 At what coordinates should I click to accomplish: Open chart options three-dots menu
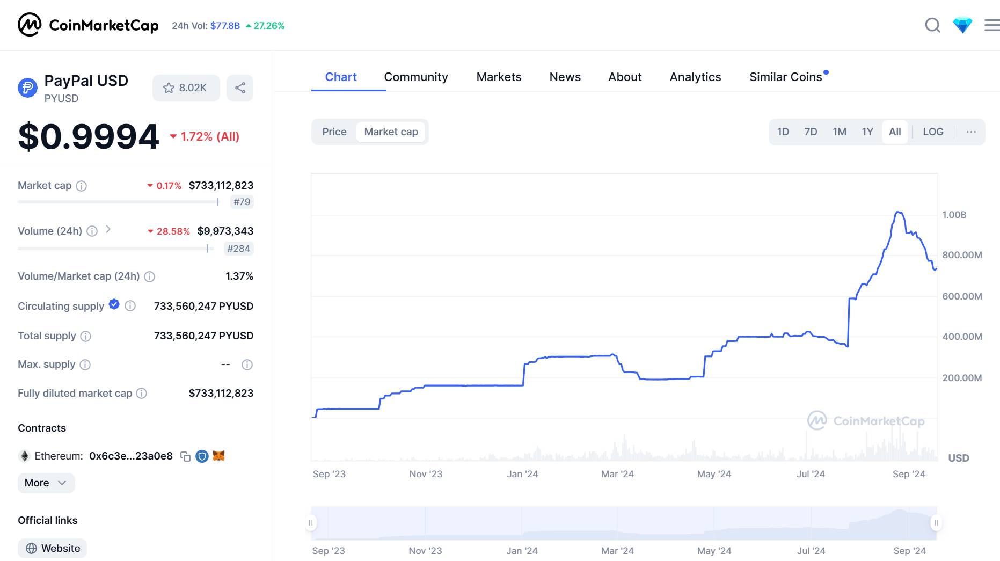point(971,132)
